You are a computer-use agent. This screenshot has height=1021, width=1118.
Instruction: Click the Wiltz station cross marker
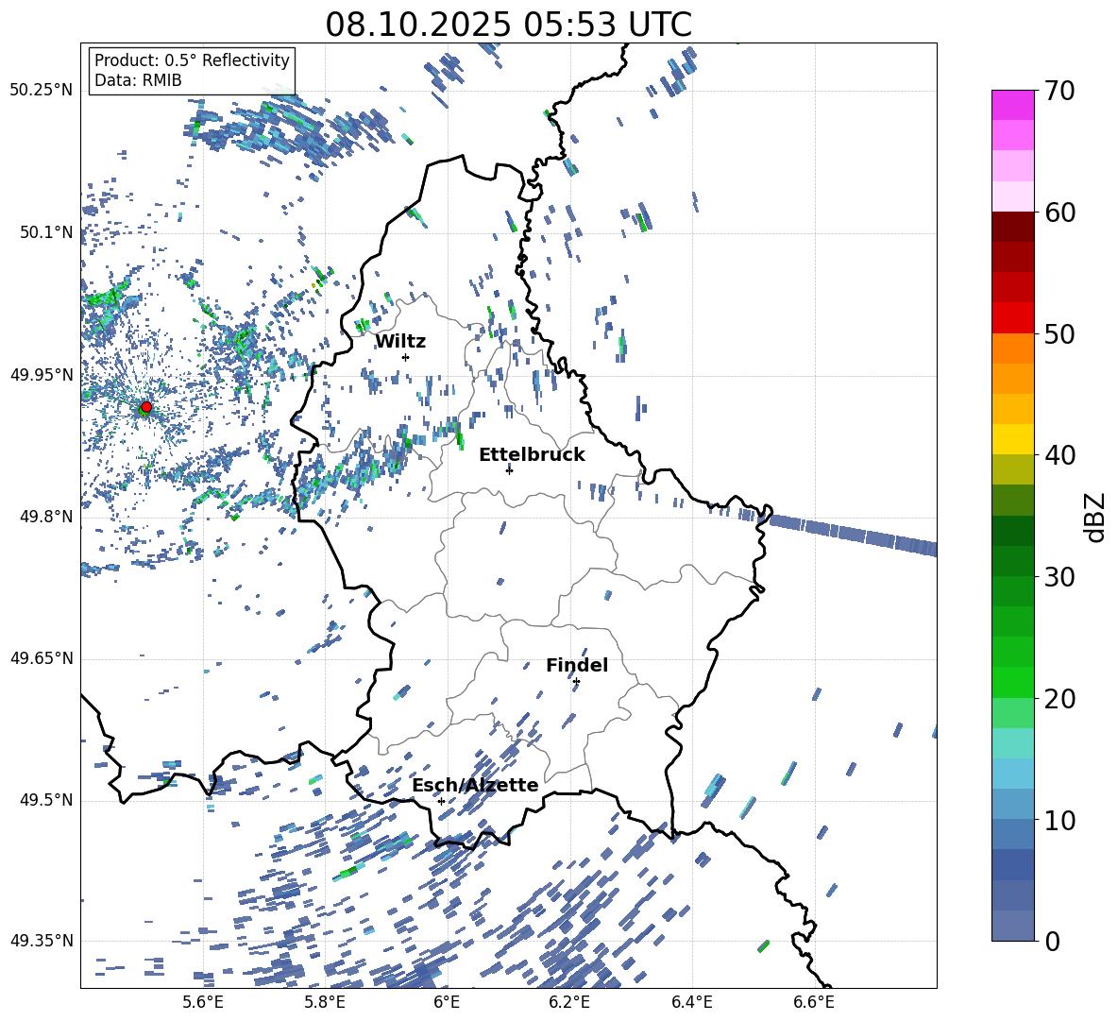pyautogui.click(x=406, y=357)
